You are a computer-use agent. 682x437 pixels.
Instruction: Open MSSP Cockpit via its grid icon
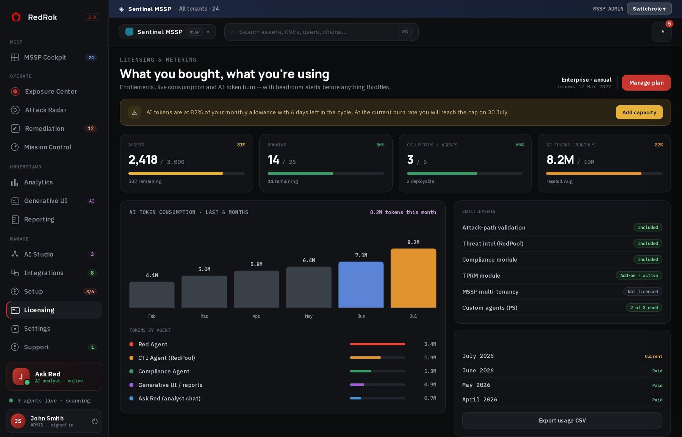(x=15, y=58)
